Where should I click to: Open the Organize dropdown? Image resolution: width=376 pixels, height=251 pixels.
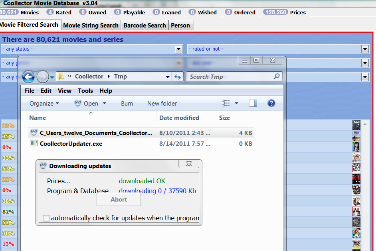(44, 104)
